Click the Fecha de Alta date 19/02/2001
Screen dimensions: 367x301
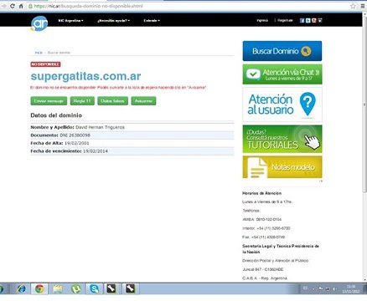click(76, 143)
